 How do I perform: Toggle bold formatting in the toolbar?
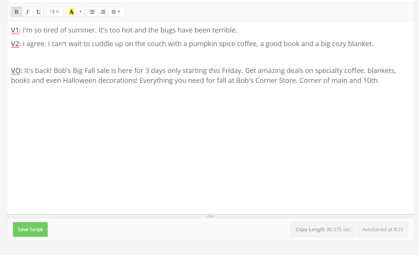pyautogui.click(x=16, y=12)
